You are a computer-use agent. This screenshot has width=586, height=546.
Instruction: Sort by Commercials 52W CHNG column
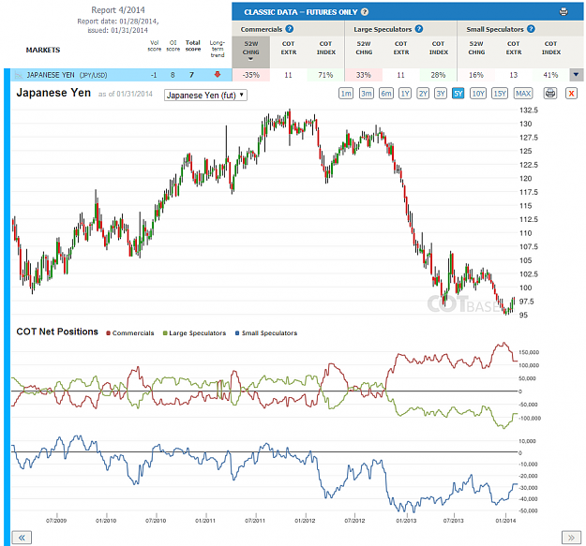point(250,51)
